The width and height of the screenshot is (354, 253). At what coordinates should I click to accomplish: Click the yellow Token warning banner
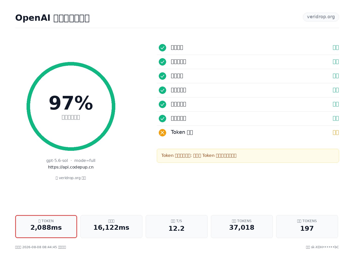[248, 156]
